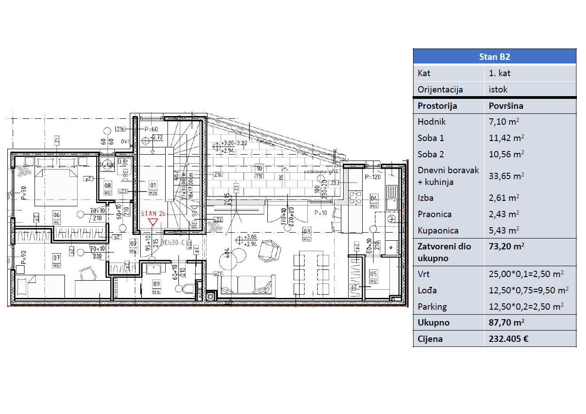Click the "P=10" annotation
This screenshot has width=586, height=414.
tap(321, 212)
